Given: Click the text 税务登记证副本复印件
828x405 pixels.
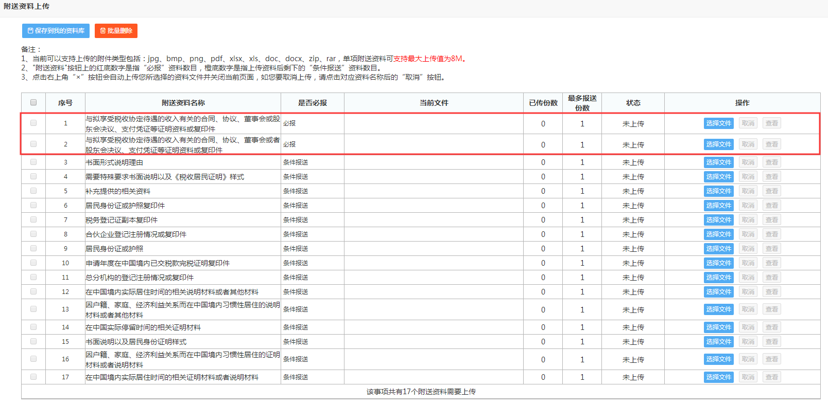Looking at the screenshot, I should tap(122, 220).
